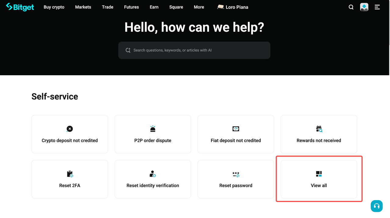Expand the More navigation menu
390x218 pixels.
tap(199, 7)
